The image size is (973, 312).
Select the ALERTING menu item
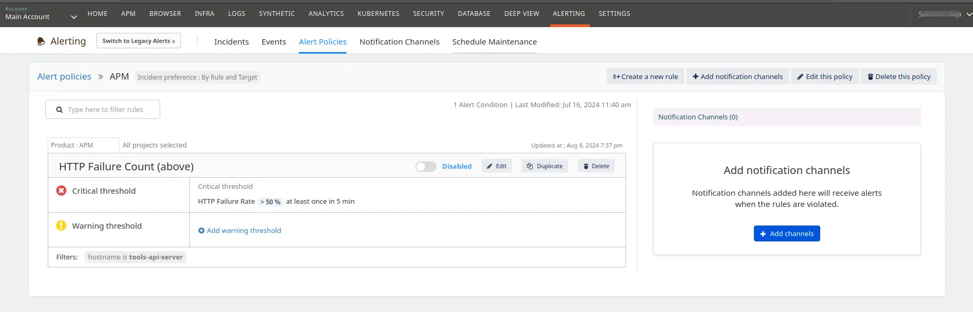[x=569, y=14]
